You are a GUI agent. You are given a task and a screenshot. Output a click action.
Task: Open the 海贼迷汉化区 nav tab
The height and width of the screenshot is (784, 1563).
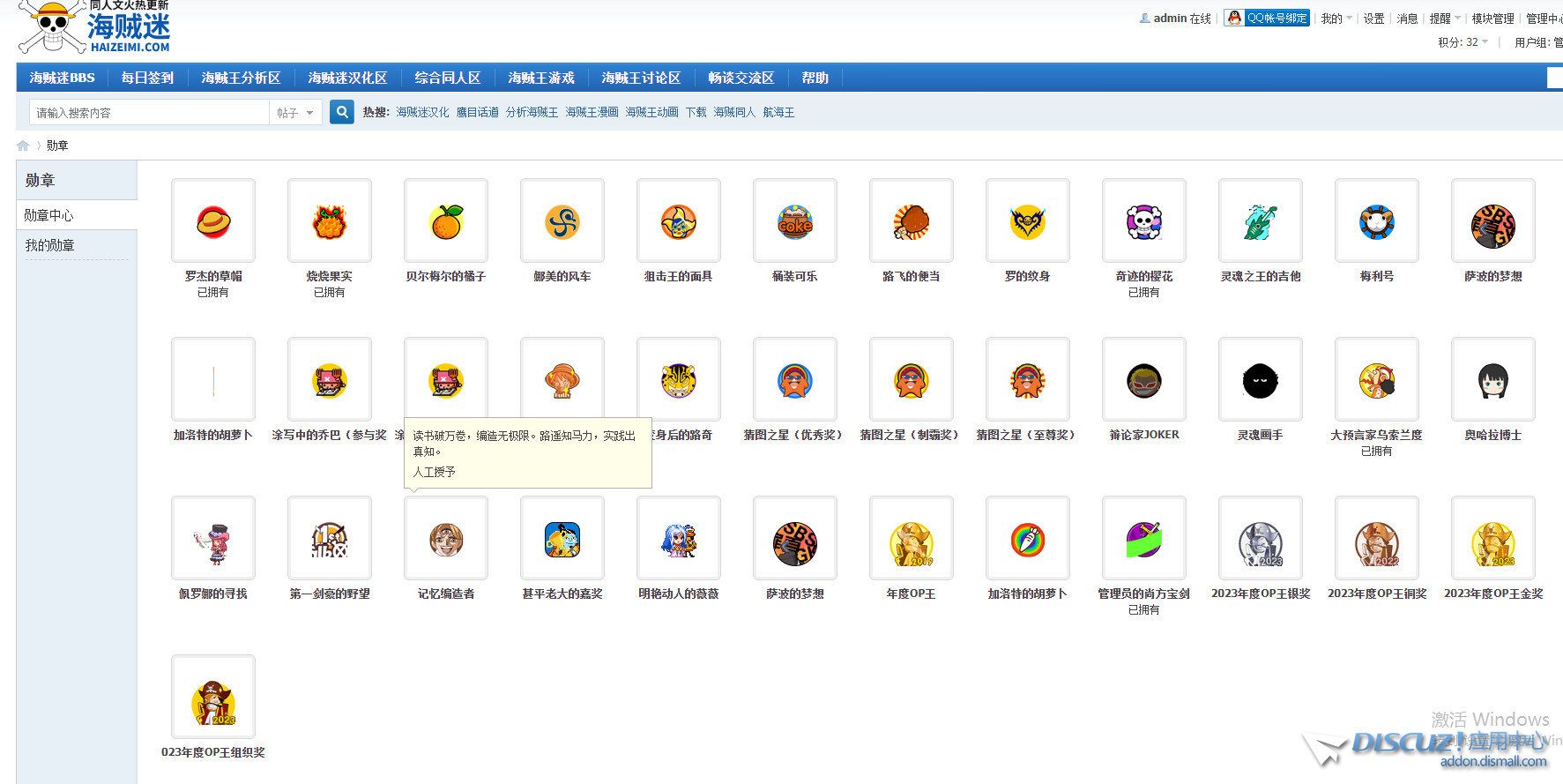click(x=347, y=78)
